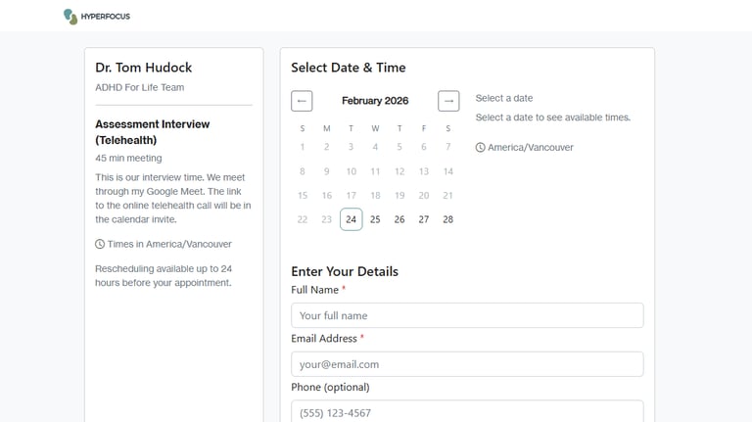Image resolution: width=752 pixels, height=422 pixels.
Task: Click the disabled February 23 date
Action: tap(326, 219)
